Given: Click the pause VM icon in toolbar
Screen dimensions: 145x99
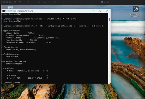Looking at the screenshot, I should point(15,2).
